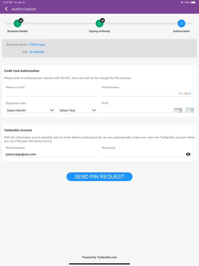
Task: Click the back-of-card CVV hint icon
Action: [178, 110]
